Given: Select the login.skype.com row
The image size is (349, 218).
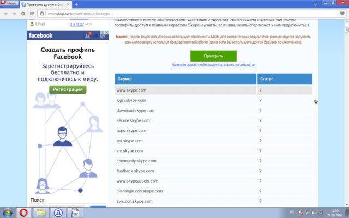Looking at the screenshot, I should (213, 100).
